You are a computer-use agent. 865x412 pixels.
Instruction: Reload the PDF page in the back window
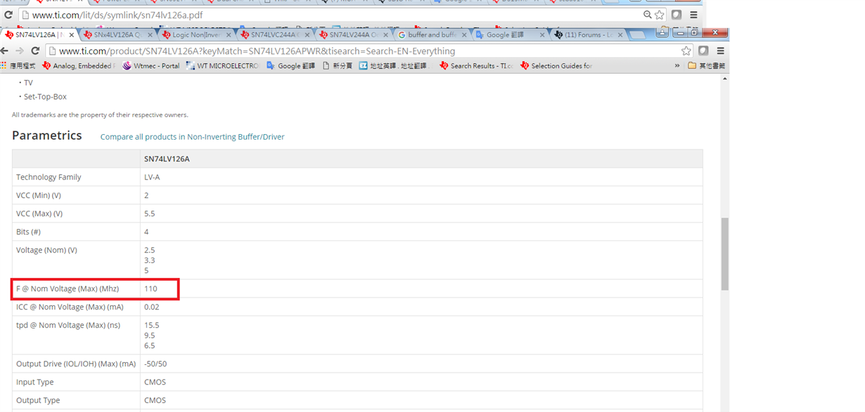(x=8, y=15)
